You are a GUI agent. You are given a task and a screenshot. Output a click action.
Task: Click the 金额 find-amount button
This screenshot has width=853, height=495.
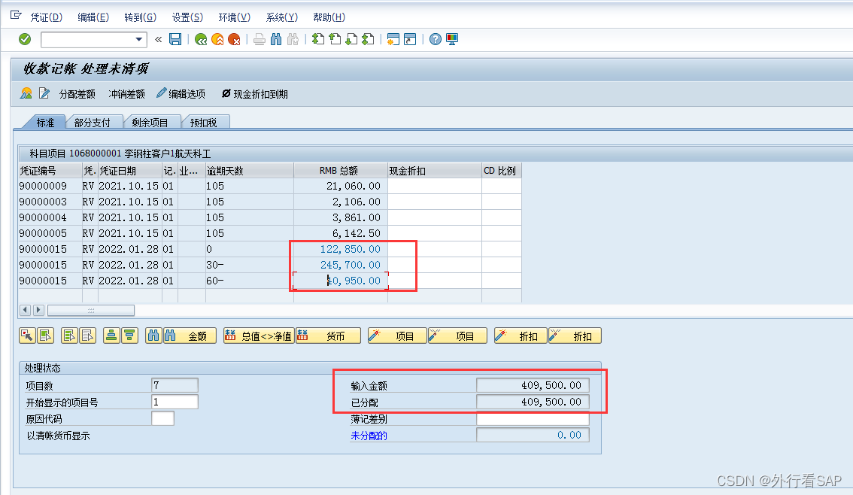coord(190,336)
